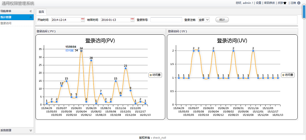Image resolution: width=306 pixels, height=140 pixels.
Task: Click 15/06/04 axis label in UV chart
Action: click(213, 112)
